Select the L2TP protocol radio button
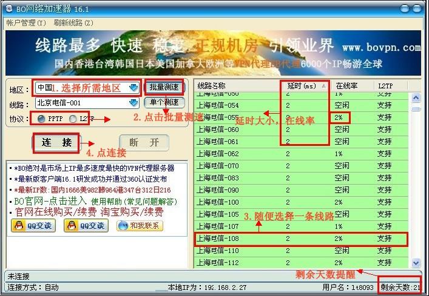The height and width of the screenshot is (296, 429). click(73, 119)
